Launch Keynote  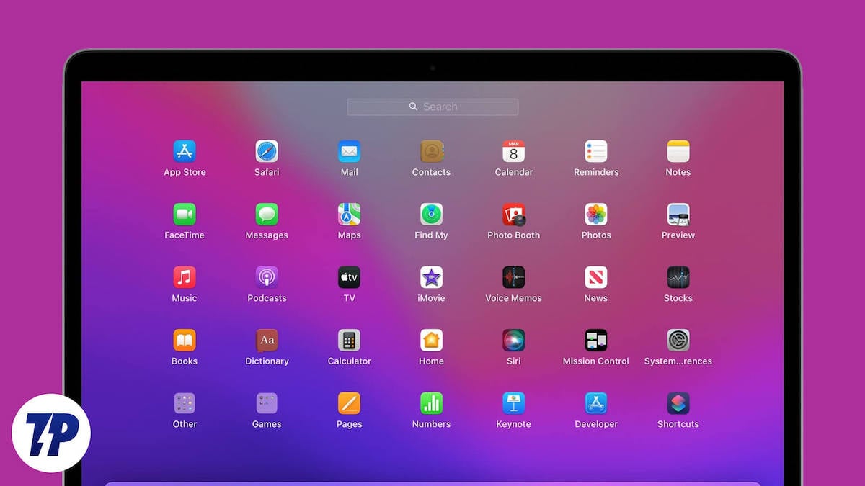(513, 403)
